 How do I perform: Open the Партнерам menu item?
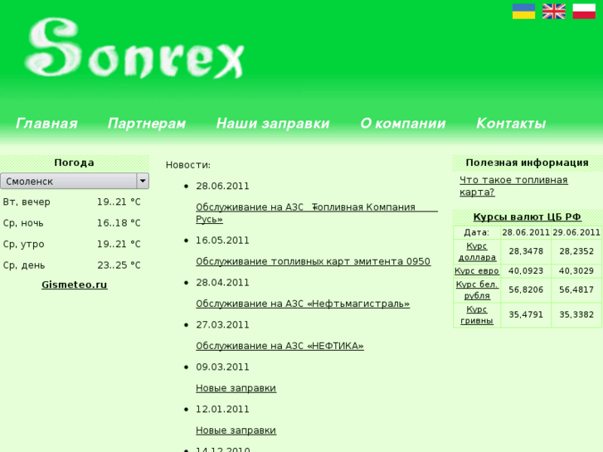tap(147, 124)
